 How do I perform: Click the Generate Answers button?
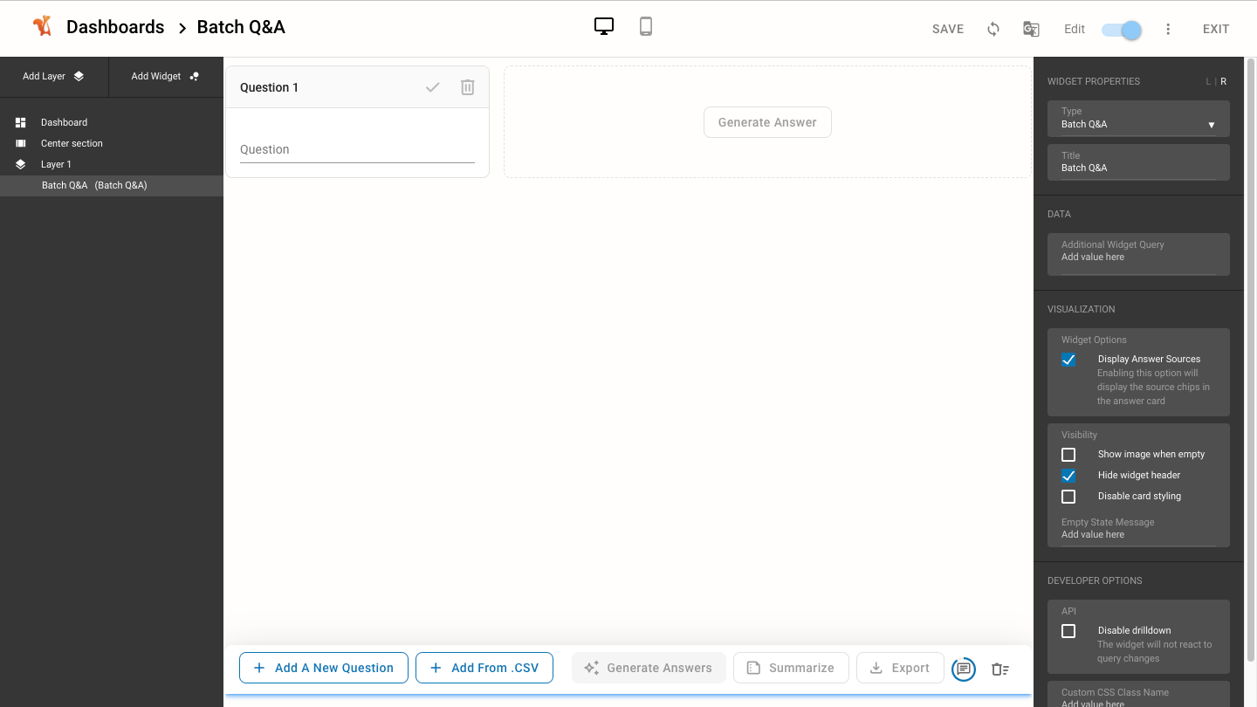click(x=649, y=668)
